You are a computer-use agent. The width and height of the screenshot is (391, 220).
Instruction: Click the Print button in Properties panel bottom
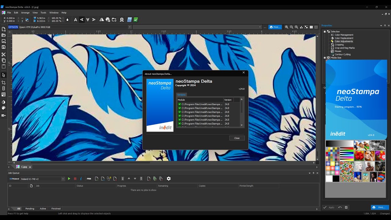coord(380,207)
